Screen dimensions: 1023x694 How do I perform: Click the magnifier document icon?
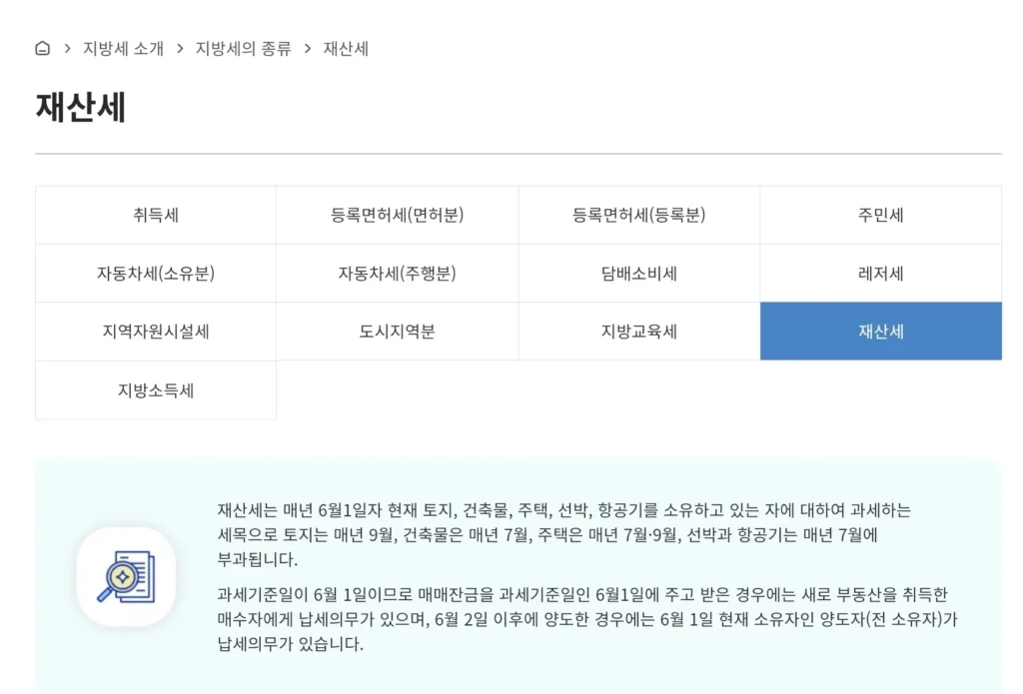coord(126,576)
